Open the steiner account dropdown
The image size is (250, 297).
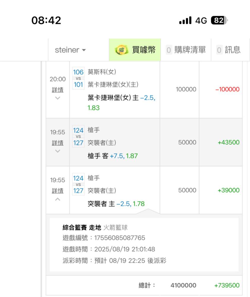(70, 50)
